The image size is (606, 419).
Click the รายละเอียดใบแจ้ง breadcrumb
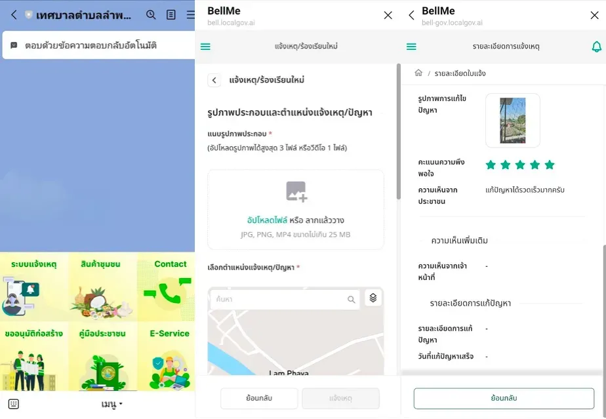click(460, 73)
